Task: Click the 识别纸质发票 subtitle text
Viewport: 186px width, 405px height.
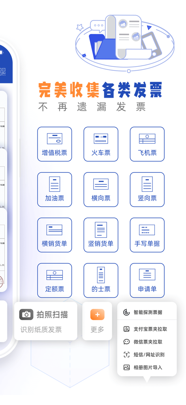Action: pos(41,329)
